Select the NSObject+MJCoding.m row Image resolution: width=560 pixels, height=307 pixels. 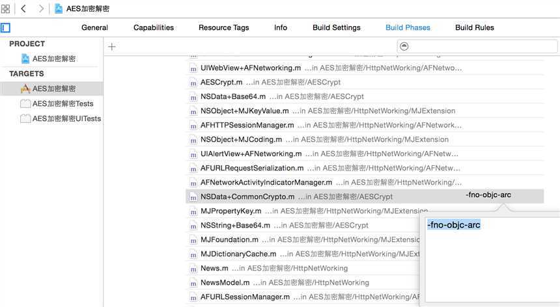click(x=365, y=139)
